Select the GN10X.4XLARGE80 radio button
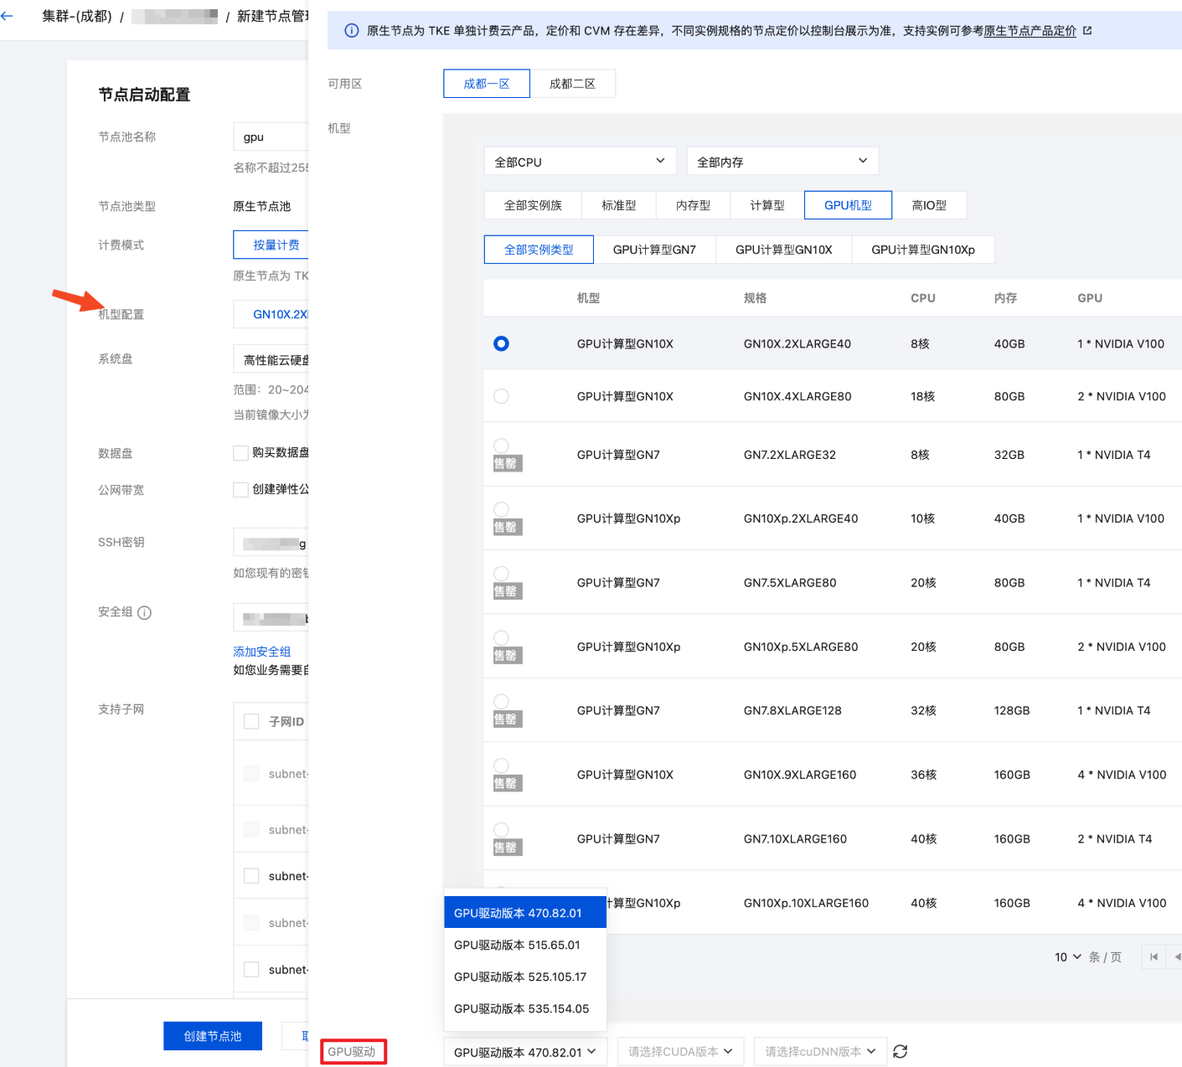Image resolution: width=1182 pixels, height=1067 pixels. point(501,396)
